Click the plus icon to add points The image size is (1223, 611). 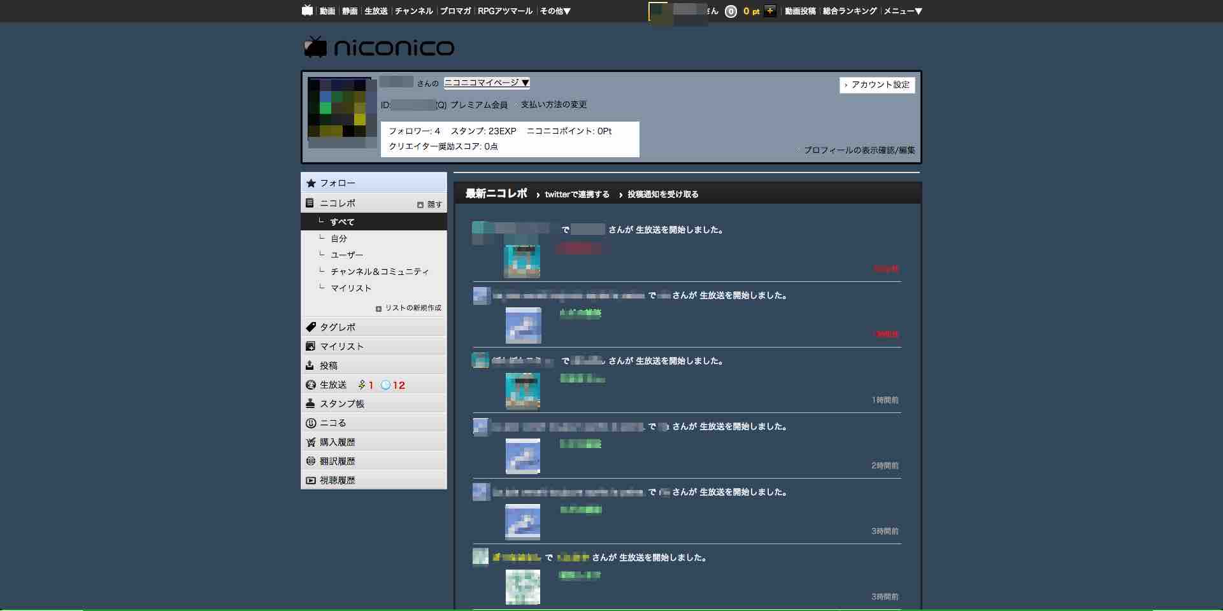pyautogui.click(x=769, y=11)
